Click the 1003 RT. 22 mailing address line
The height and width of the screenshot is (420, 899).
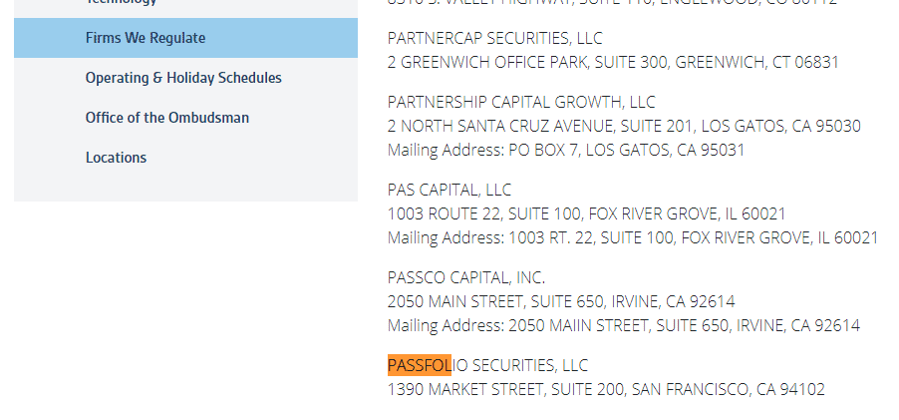click(x=633, y=237)
